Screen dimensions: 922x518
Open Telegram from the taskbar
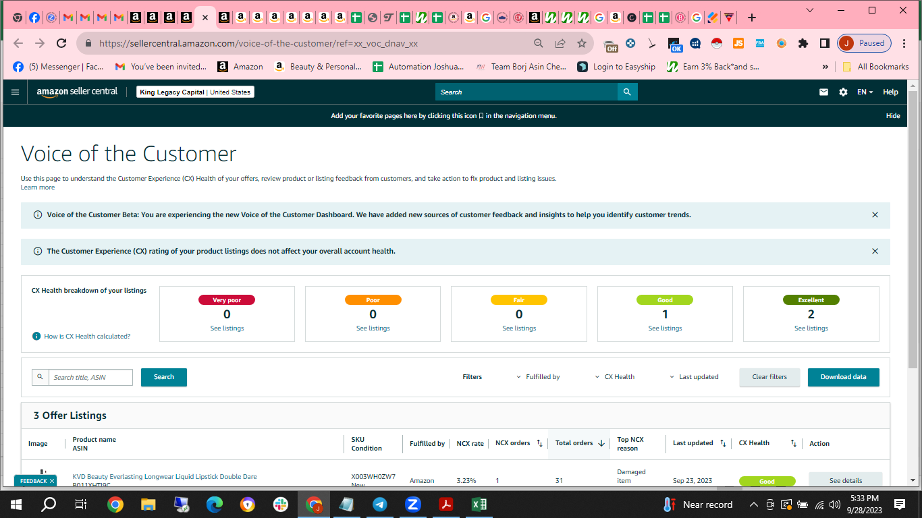click(x=380, y=504)
